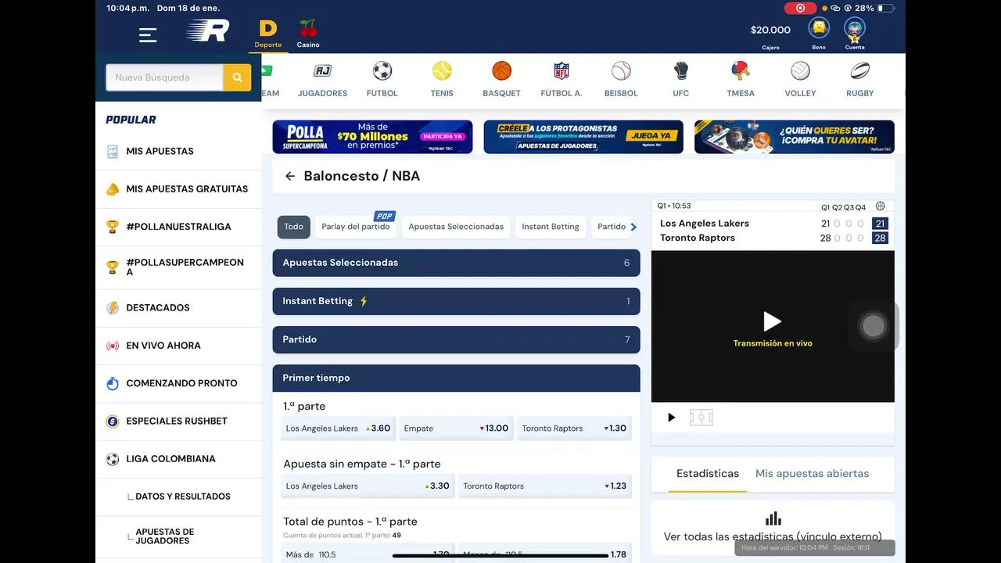Tap the Rushbet R logo
Image resolution: width=1001 pixels, height=563 pixels.
208,30
